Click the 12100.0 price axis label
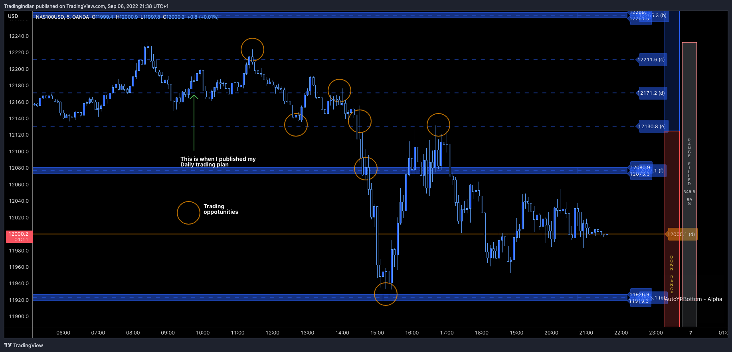 tap(19, 152)
